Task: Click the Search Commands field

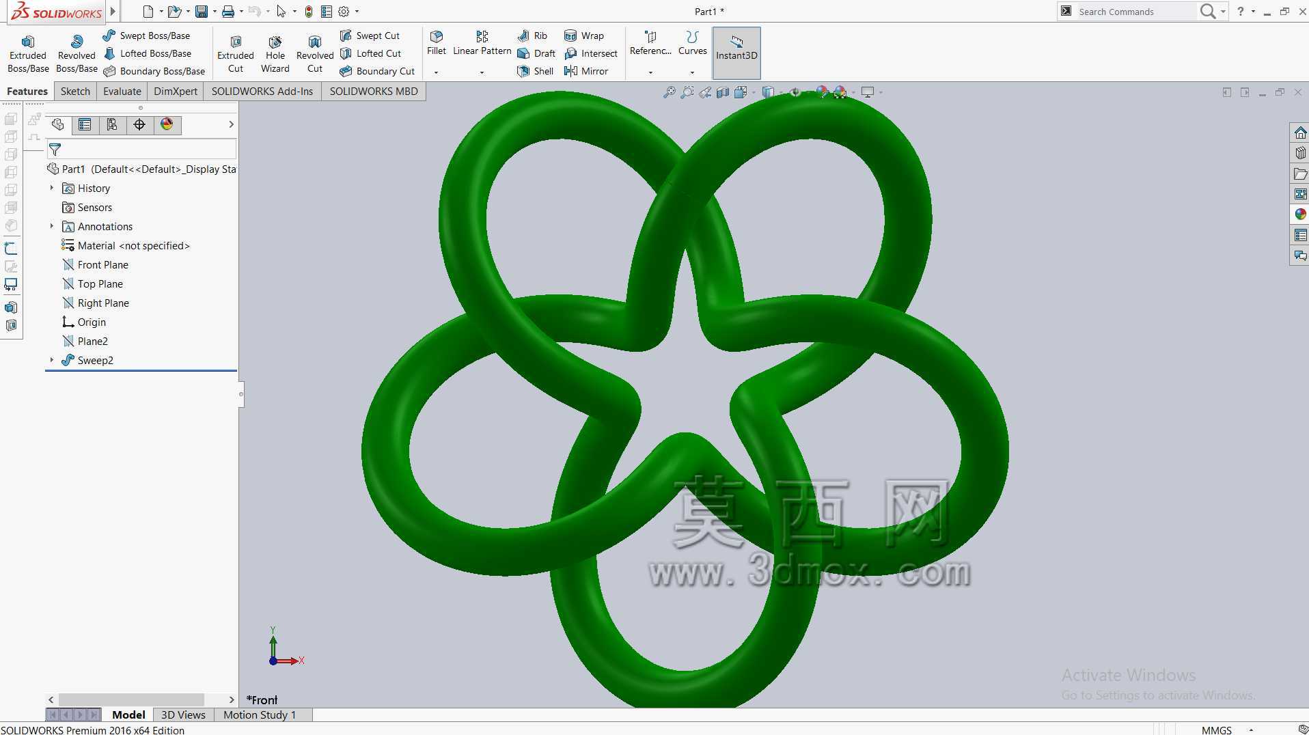Action: tap(1135, 12)
